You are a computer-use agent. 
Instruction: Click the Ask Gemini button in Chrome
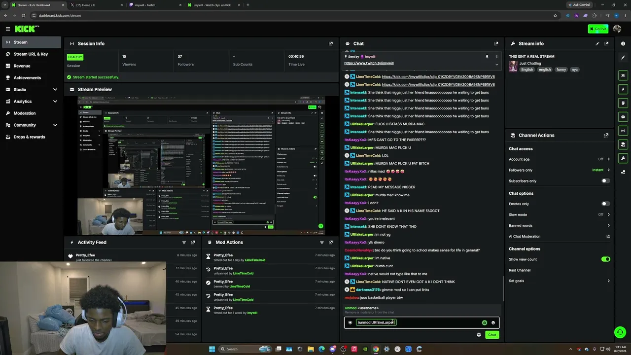tap(579, 5)
